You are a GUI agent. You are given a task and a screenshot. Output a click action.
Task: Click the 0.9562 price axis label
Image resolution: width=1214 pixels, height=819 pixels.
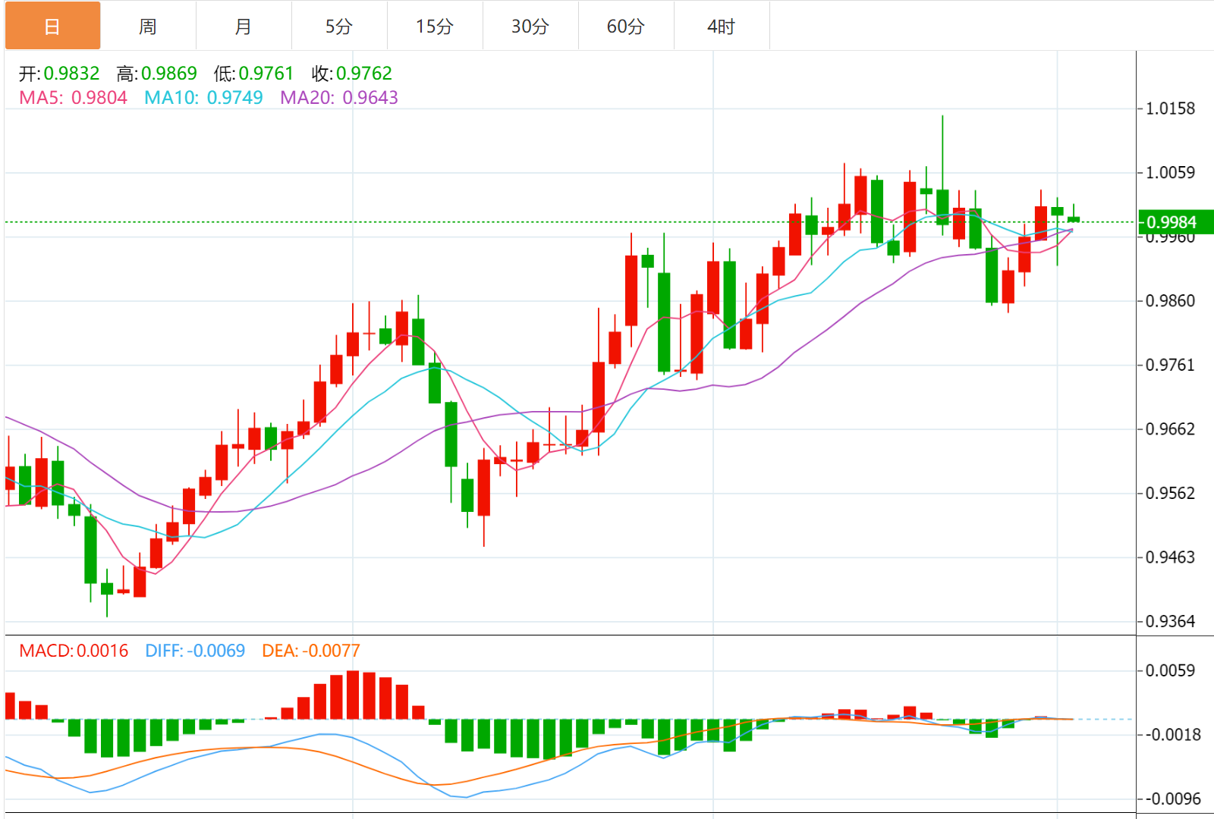click(x=1170, y=494)
